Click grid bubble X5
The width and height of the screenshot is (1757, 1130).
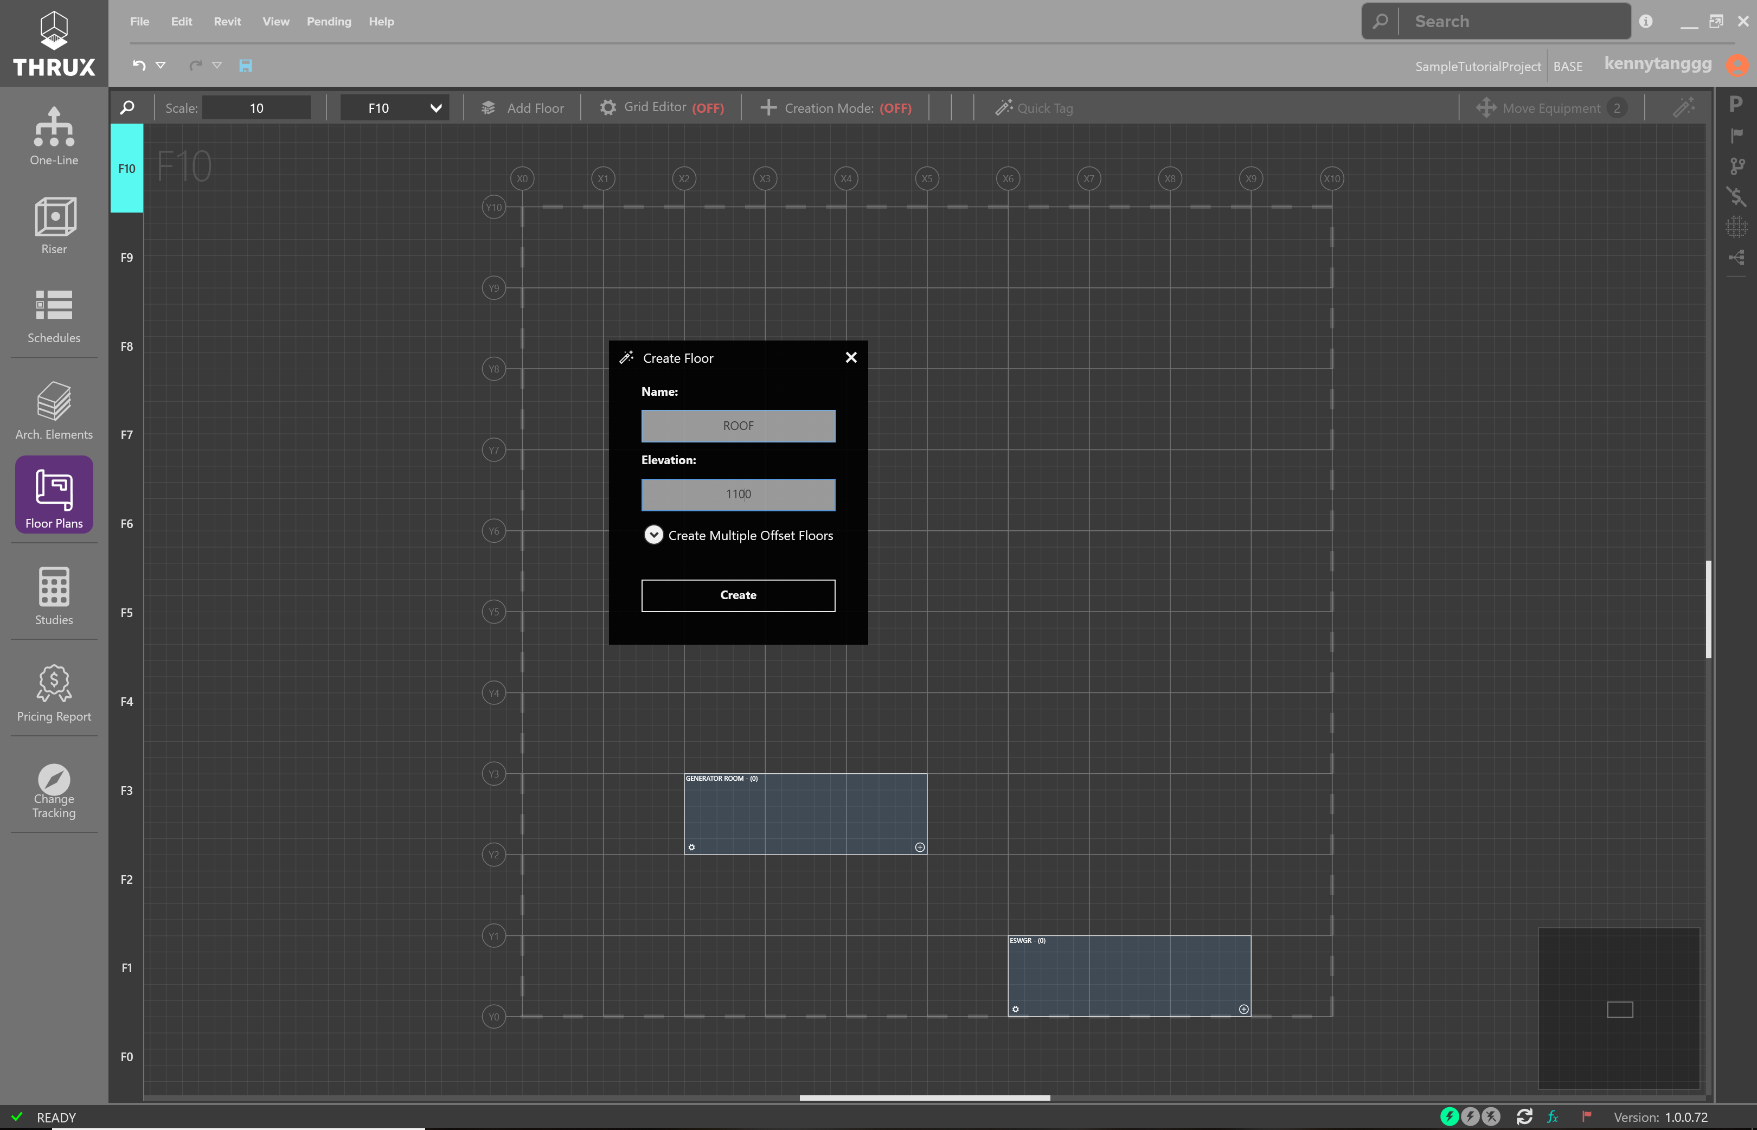(x=927, y=178)
